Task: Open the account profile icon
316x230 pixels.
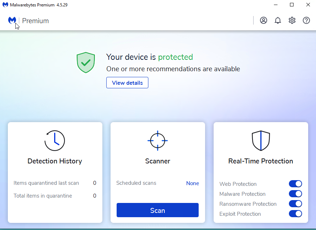Action: (264, 20)
